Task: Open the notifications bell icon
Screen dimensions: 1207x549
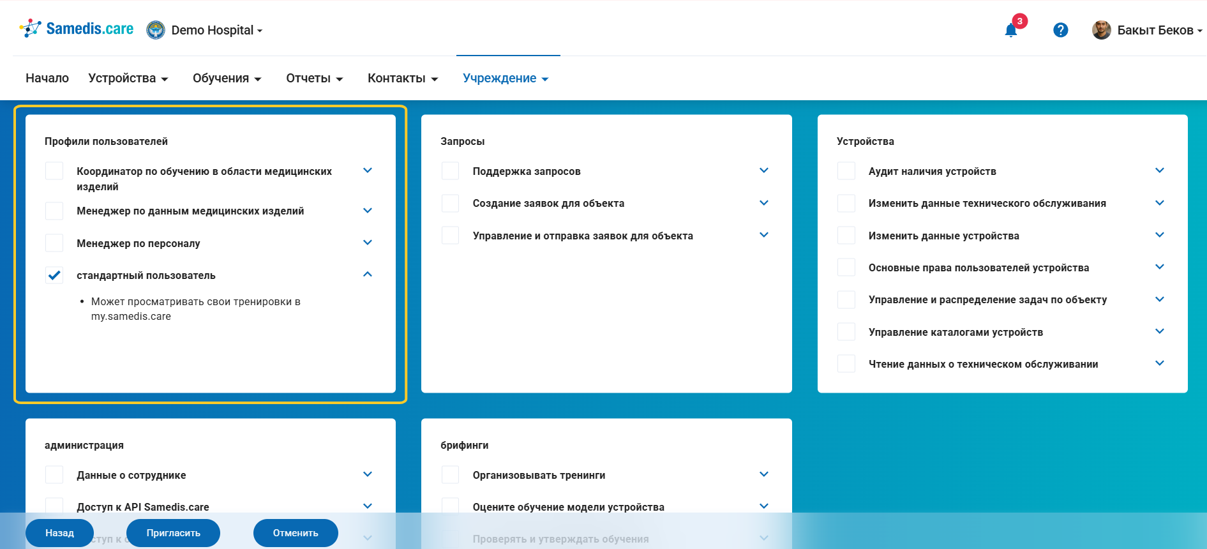Action: point(1010,30)
